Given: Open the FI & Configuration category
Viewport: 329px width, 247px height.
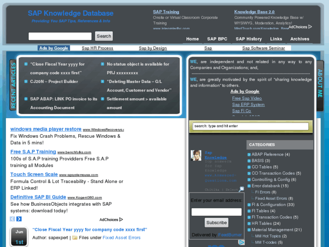Looking at the screenshot, I should 273,205.
